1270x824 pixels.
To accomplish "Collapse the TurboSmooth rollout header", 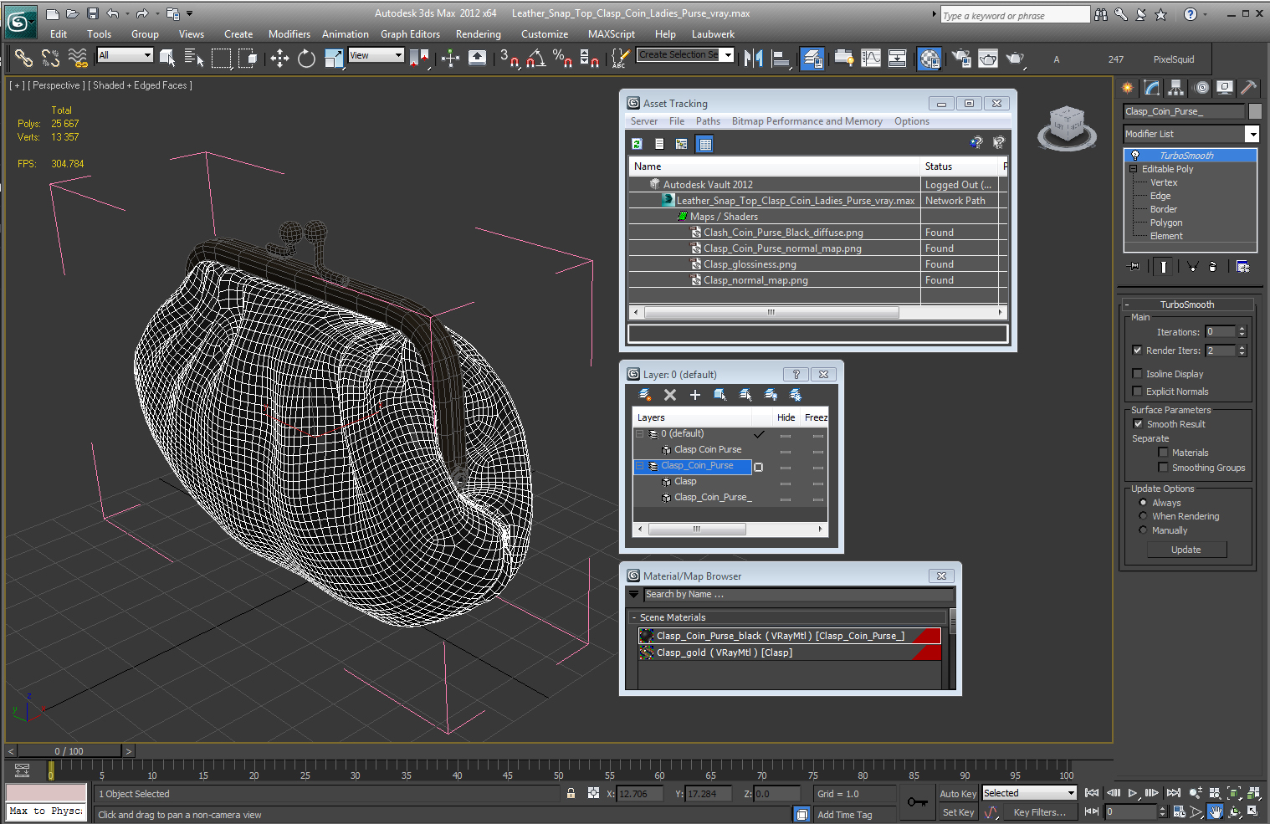I will pyautogui.click(x=1187, y=305).
